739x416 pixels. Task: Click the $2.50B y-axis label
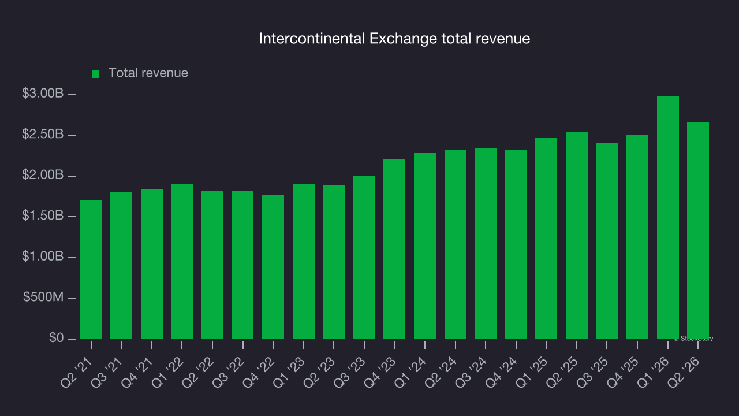click(x=42, y=134)
